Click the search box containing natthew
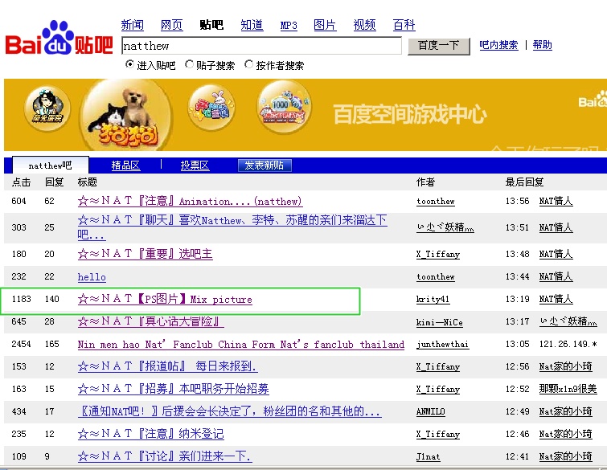The width and height of the screenshot is (607, 470). click(x=261, y=46)
